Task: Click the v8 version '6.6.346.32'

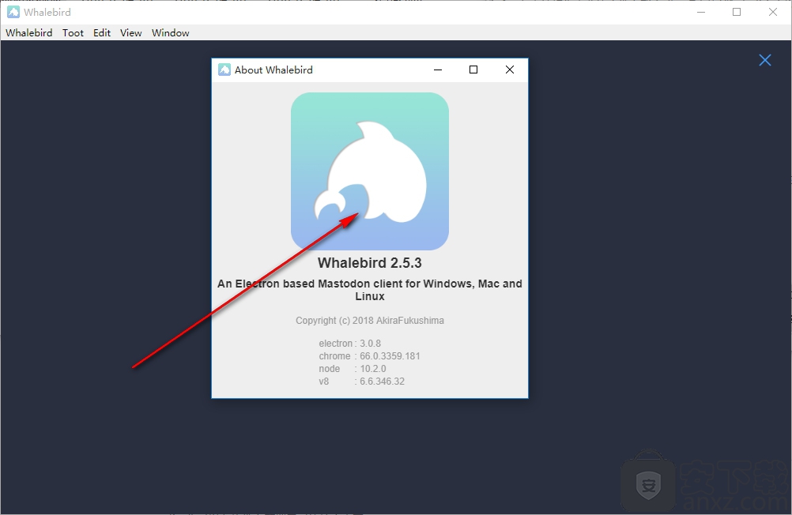Action: pos(382,382)
